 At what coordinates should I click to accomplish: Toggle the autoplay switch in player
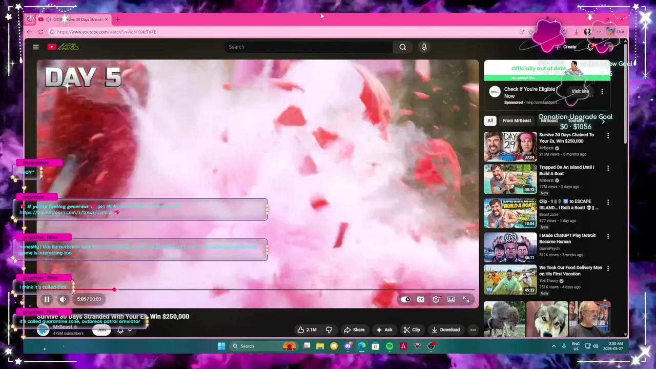pyautogui.click(x=406, y=299)
